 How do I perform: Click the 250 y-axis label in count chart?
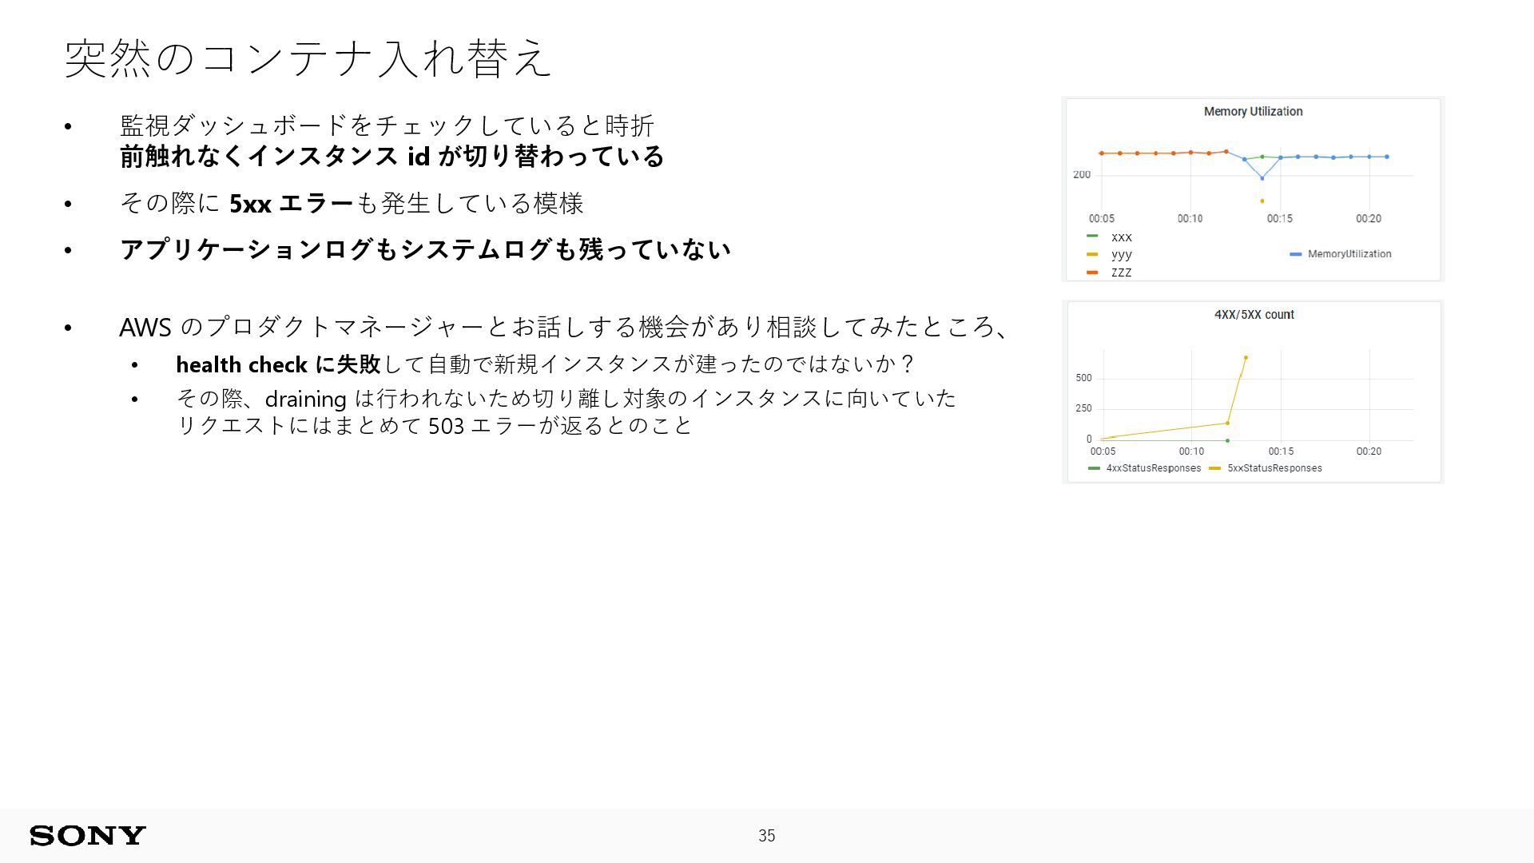tap(1083, 408)
